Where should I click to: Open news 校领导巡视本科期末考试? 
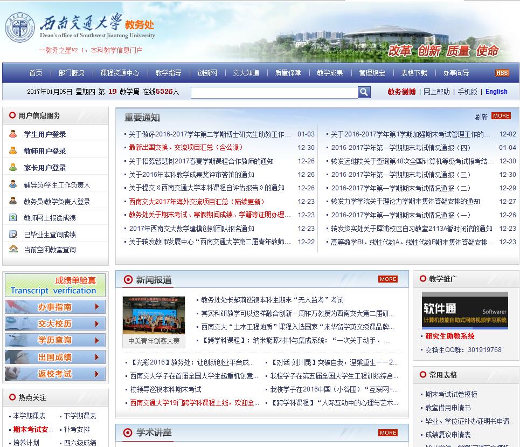(x=166, y=389)
